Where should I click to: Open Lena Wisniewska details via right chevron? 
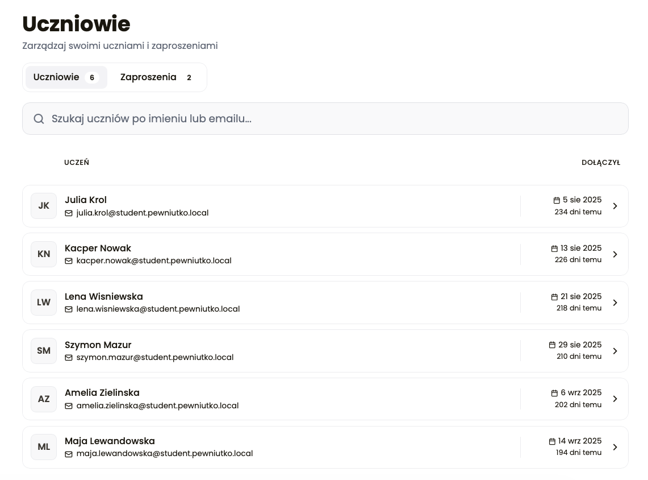pyautogui.click(x=615, y=303)
